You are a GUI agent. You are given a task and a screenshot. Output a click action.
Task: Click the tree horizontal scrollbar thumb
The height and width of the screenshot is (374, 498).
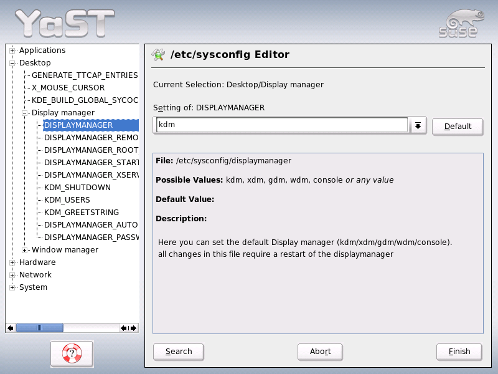point(40,328)
